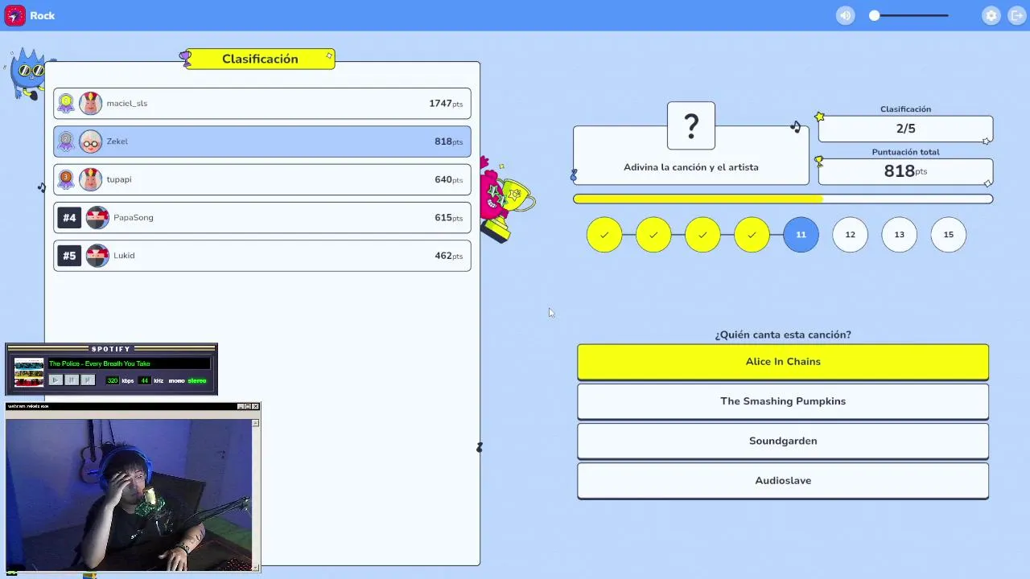
Task: Click the blue cat mascot with sunglasses
Action: [x=30, y=74]
